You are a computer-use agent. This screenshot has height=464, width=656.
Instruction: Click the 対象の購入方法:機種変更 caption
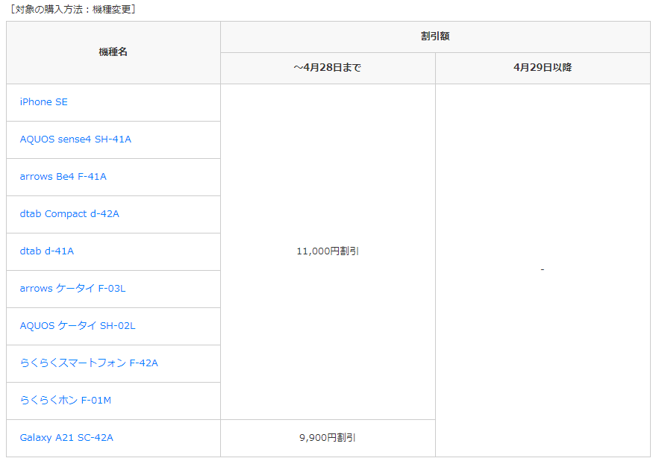pos(73,9)
